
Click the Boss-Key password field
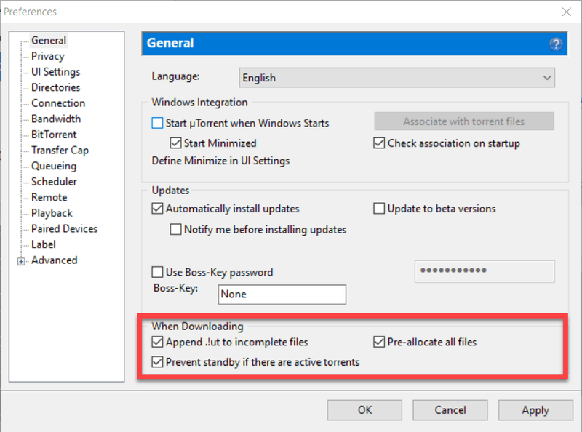point(485,271)
